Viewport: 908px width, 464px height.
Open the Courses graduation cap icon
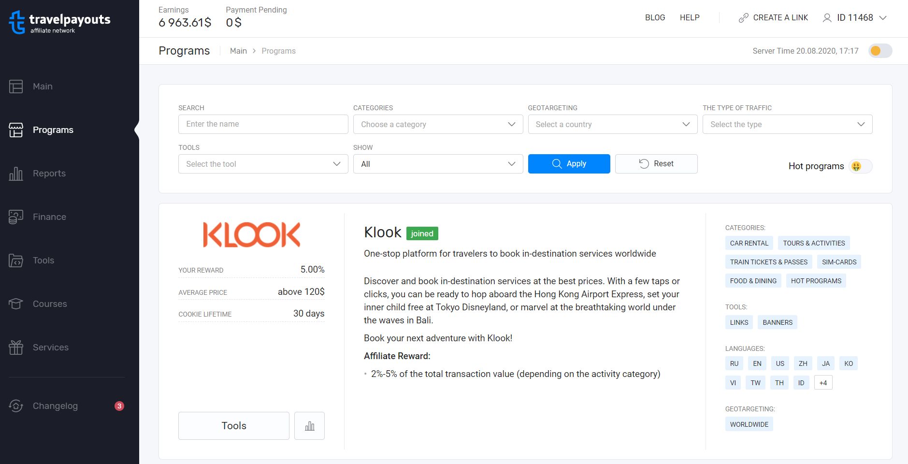[16, 304]
